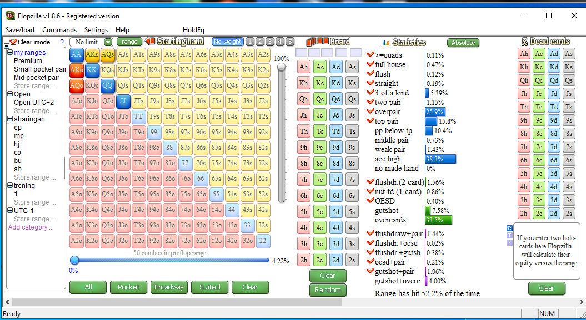Click the small T icon near Dead cards

pyautogui.click(x=509, y=235)
